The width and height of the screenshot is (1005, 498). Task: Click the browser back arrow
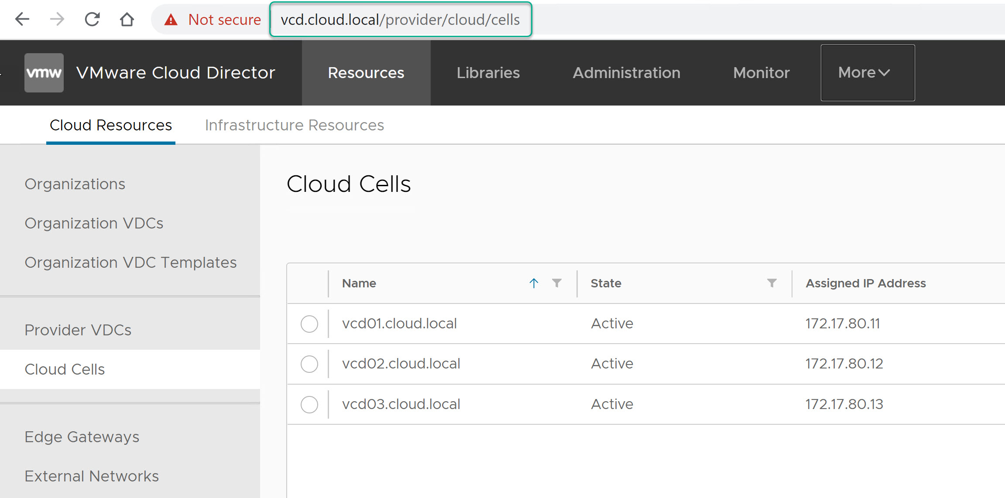22,19
